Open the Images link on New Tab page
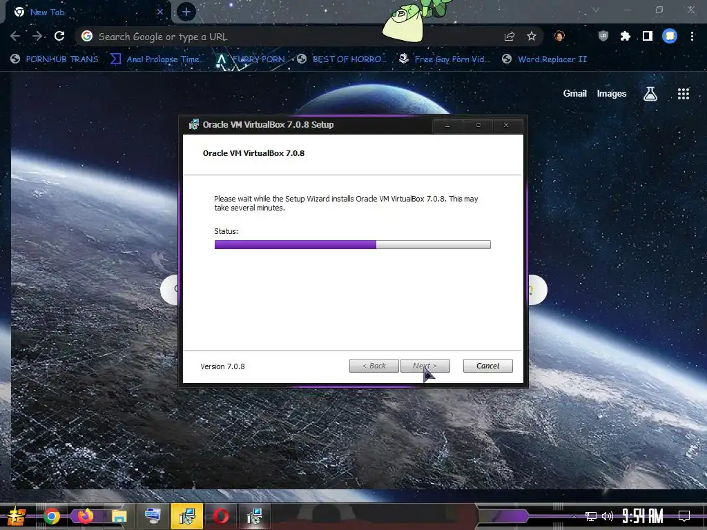The image size is (707, 530). [x=612, y=93]
